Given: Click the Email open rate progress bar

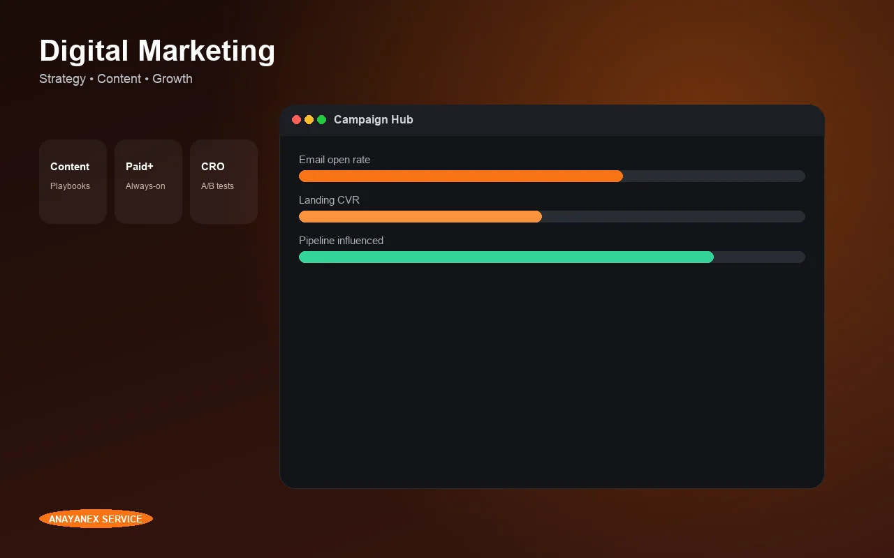Looking at the screenshot, I should click(x=552, y=176).
